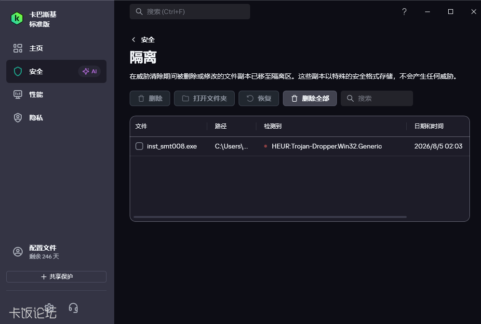Click the table's horizontal scrollbar

click(x=270, y=217)
